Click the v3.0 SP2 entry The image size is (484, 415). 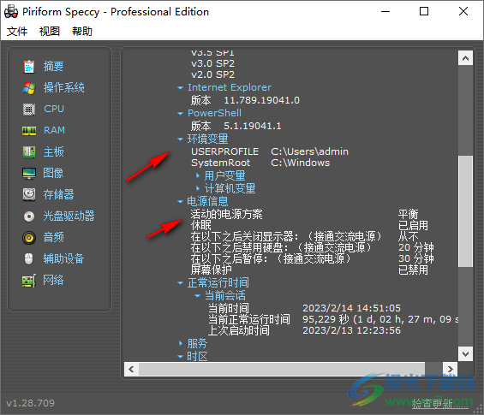pos(212,63)
